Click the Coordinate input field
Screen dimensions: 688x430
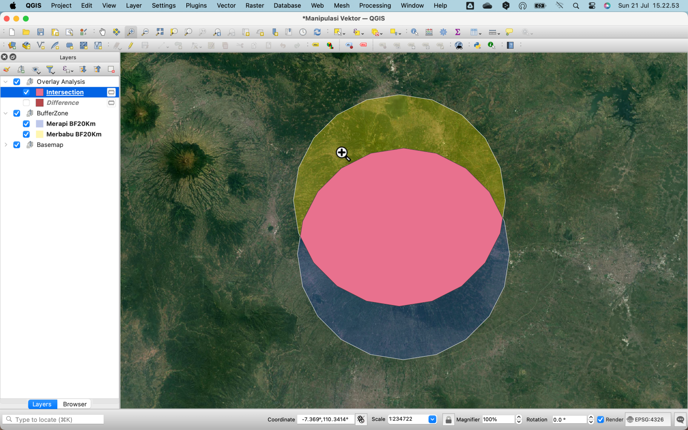click(325, 419)
